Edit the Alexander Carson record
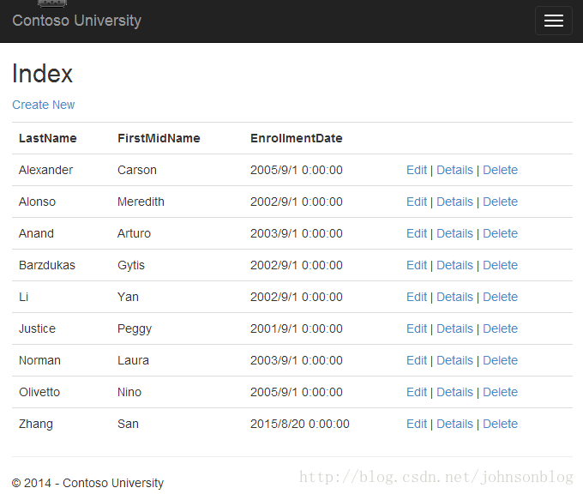 click(417, 170)
